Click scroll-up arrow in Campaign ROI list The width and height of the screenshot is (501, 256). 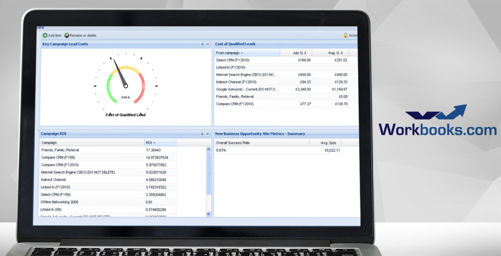208,149
